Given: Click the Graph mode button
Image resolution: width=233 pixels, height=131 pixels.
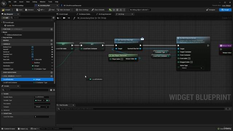Looking at the screenshot, I should [225, 10].
